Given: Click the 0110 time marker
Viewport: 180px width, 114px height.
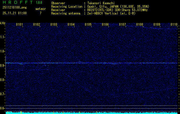Looking at the screenshot, I should [x=174, y=25].
